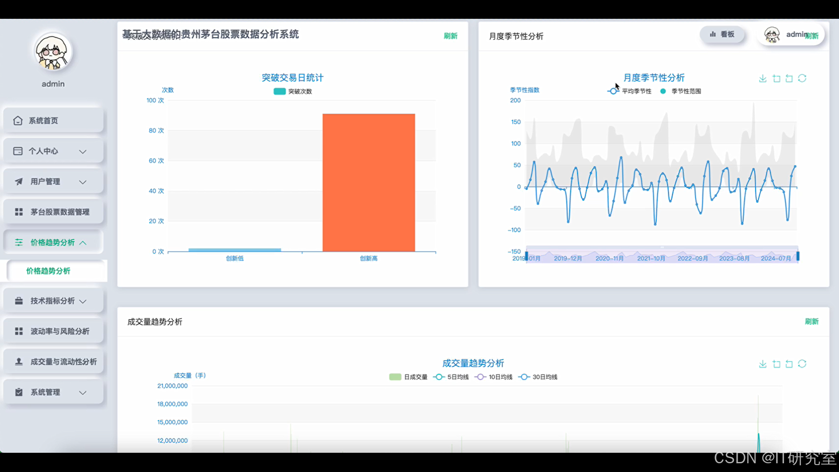Click the 月度季节性分析 card header text
The width and height of the screenshot is (839, 472).
pyautogui.click(x=516, y=36)
